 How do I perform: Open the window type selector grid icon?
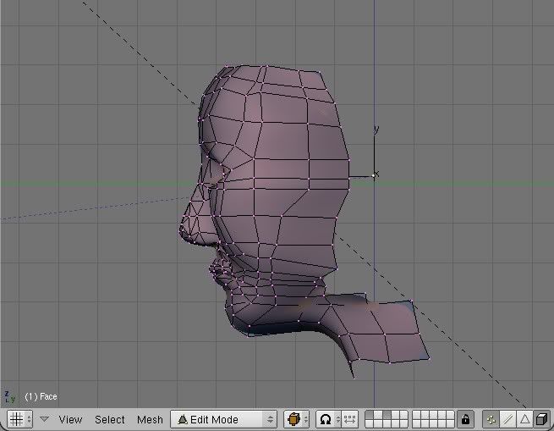(x=16, y=419)
